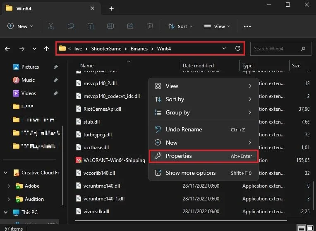Go up one folder level arrow
316x231 pixels.
[47, 49]
